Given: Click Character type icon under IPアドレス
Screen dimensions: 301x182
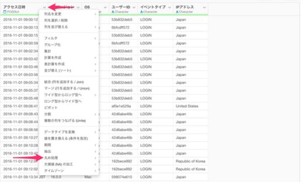Looking at the screenshot, I should coord(177,11).
